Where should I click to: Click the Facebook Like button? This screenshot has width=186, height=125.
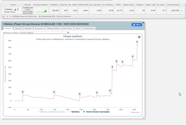(x=137, y=25)
